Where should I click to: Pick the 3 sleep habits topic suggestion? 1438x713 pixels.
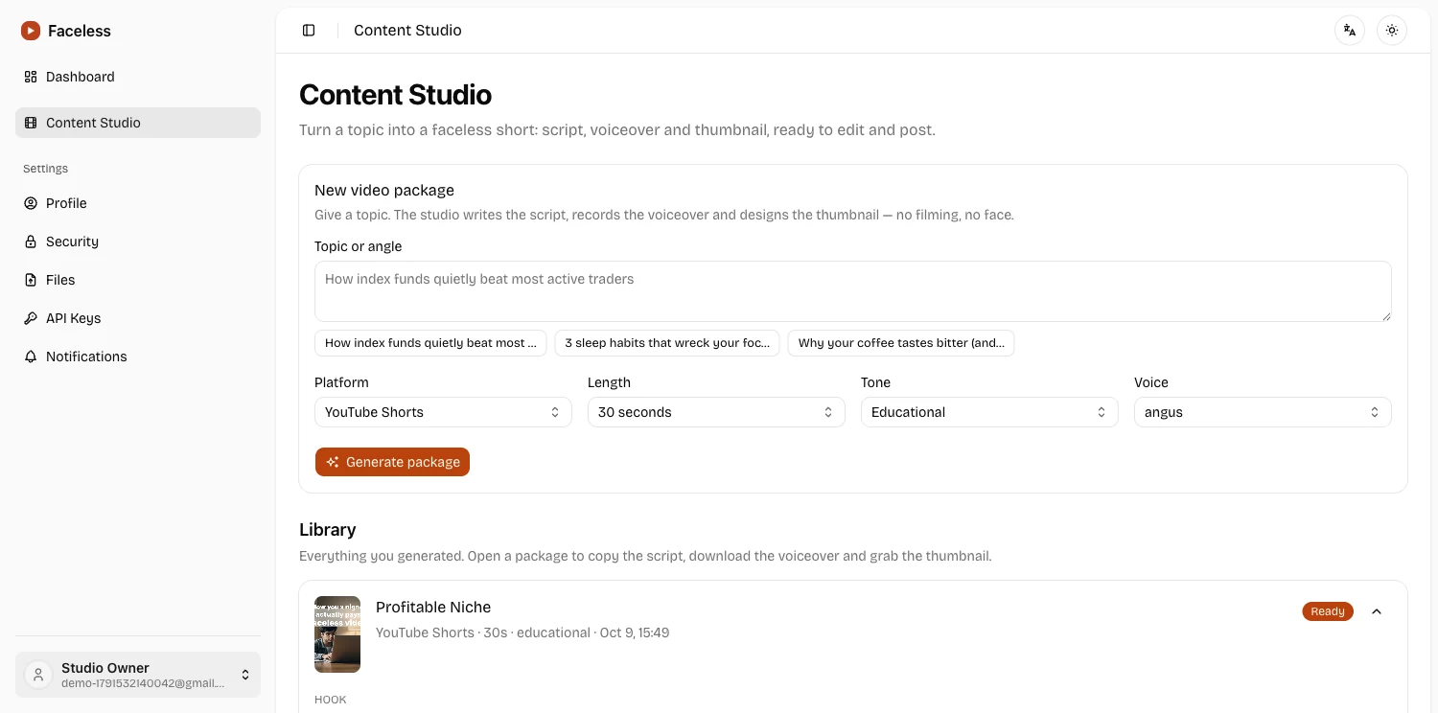(667, 343)
